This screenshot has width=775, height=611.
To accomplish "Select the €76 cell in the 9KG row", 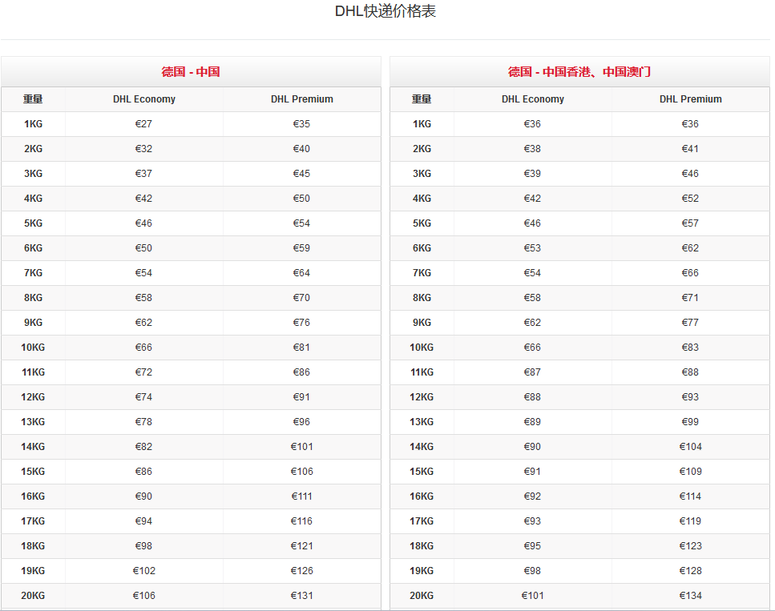I will coord(301,323).
